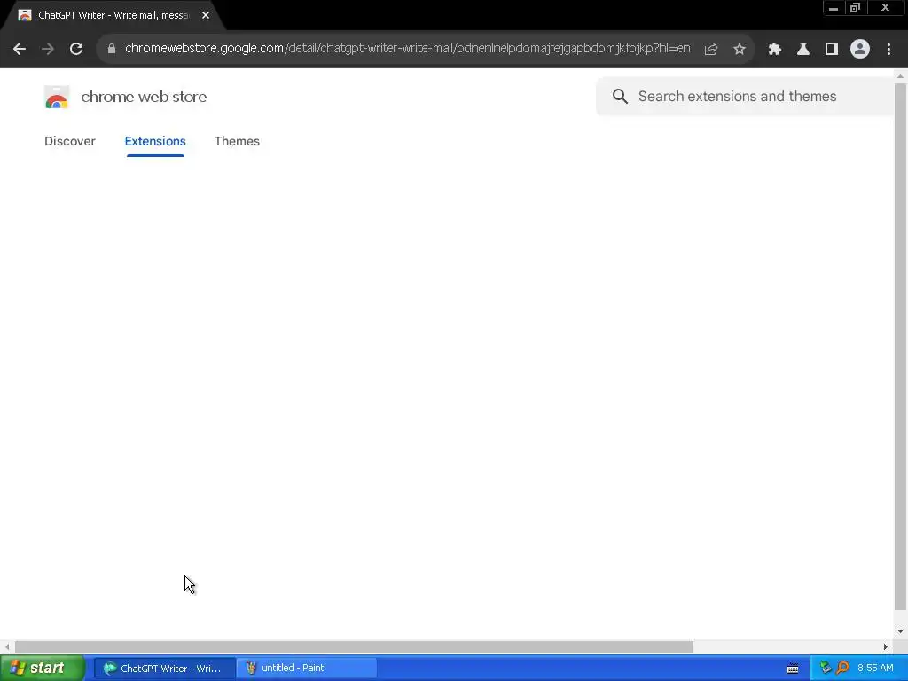Click the on-screen keyboard tray icon
The image size is (908, 681).
(793, 669)
